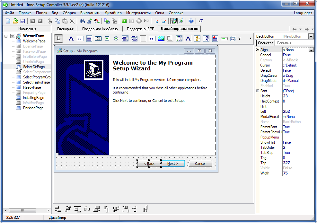Pick the OK button component tool
This screenshot has height=223, width=317.
pos(98,39)
